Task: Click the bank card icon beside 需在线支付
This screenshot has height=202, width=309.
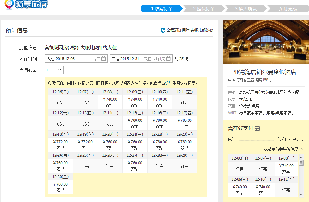Action: click(x=257, y=129)
